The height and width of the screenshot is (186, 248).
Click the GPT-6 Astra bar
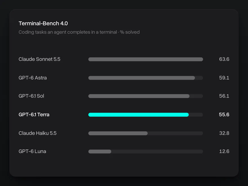(145, 78)
